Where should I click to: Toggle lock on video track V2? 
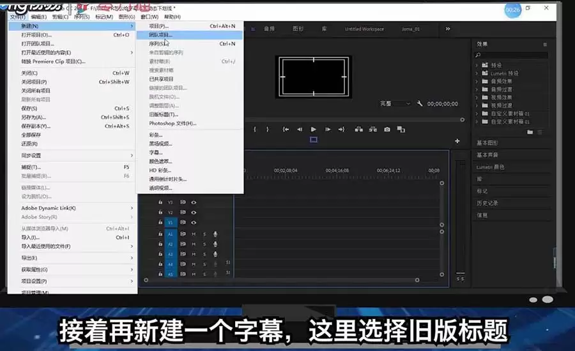pyautogui.click(x=160, y=213)
